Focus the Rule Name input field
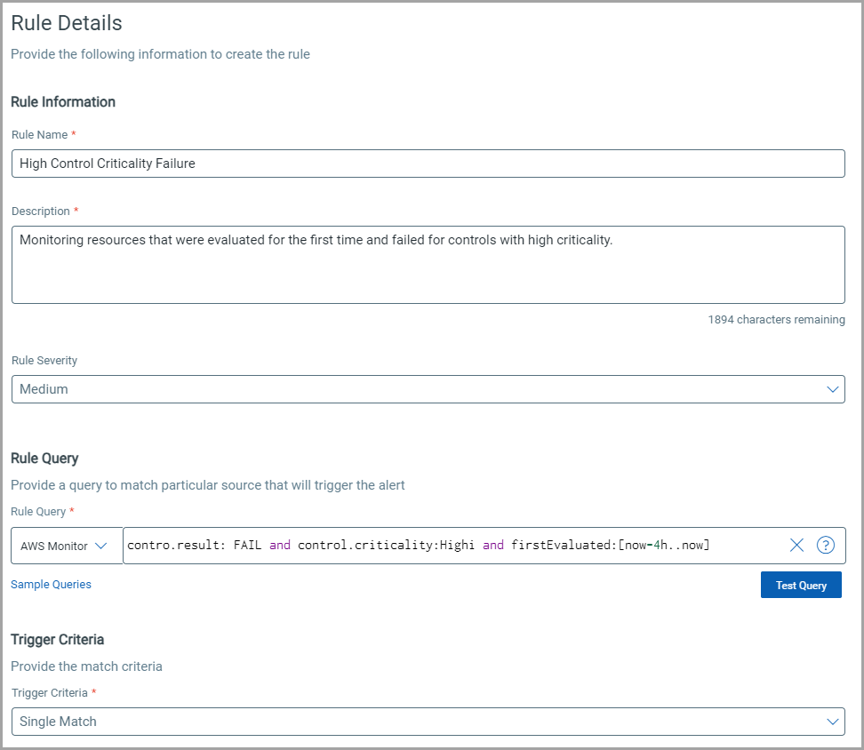The image size is (864, 750). coord(428,164)
